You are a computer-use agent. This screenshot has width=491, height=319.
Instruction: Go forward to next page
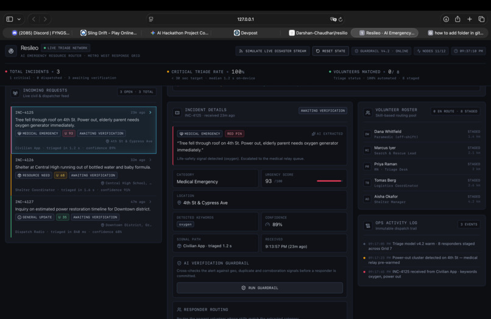point(45,19)
